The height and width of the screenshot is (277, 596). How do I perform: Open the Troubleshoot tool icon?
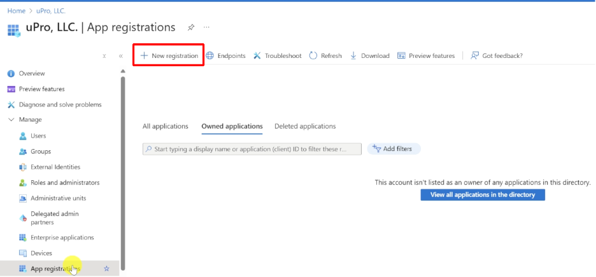257,56
